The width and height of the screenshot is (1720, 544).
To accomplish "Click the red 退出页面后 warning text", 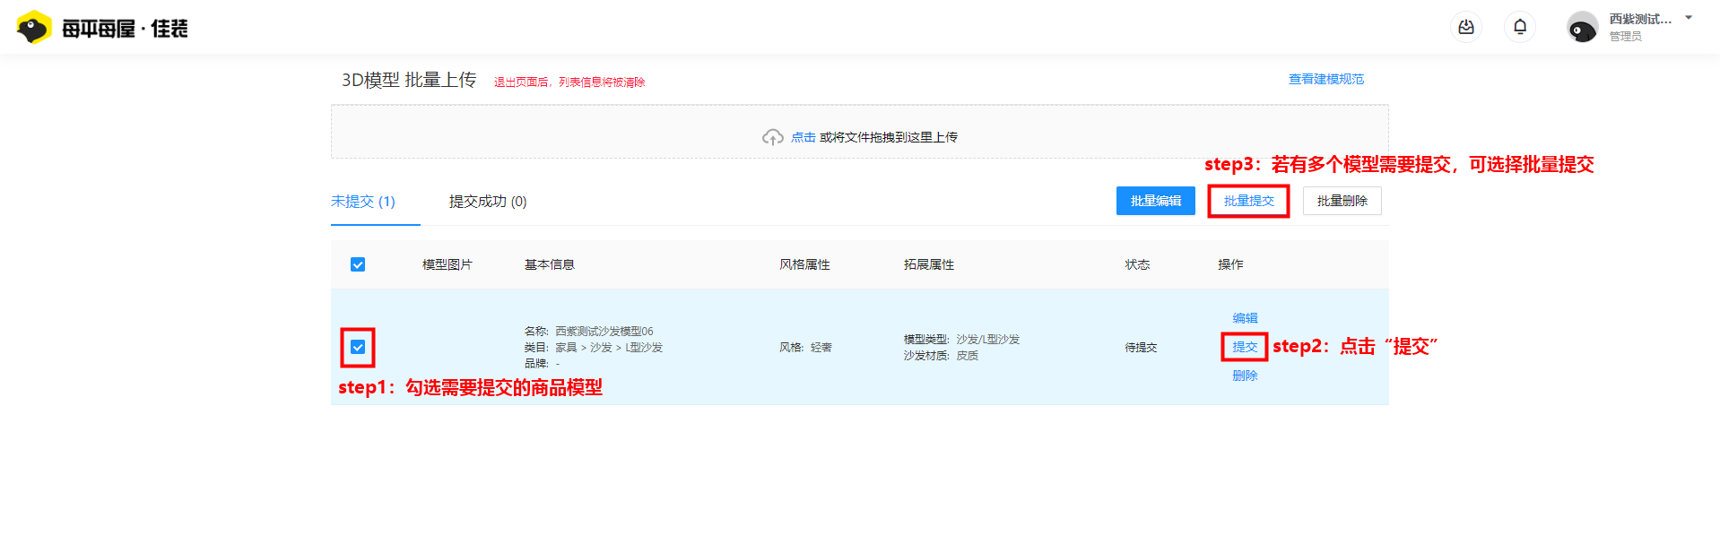I will pyautogui.click(x=569, y=82).
